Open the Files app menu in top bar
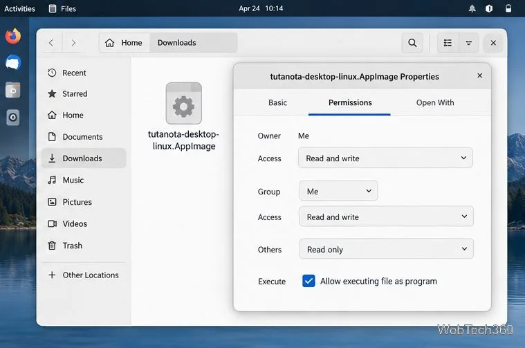525x348 pixels. [62, 9]
